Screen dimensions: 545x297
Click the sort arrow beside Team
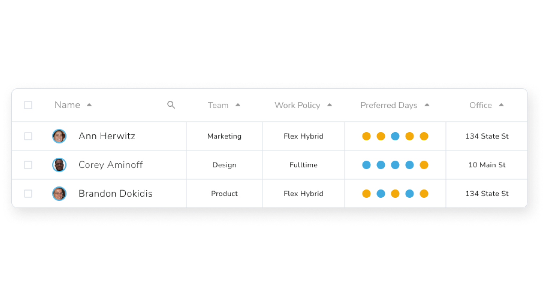click(238, 105)
